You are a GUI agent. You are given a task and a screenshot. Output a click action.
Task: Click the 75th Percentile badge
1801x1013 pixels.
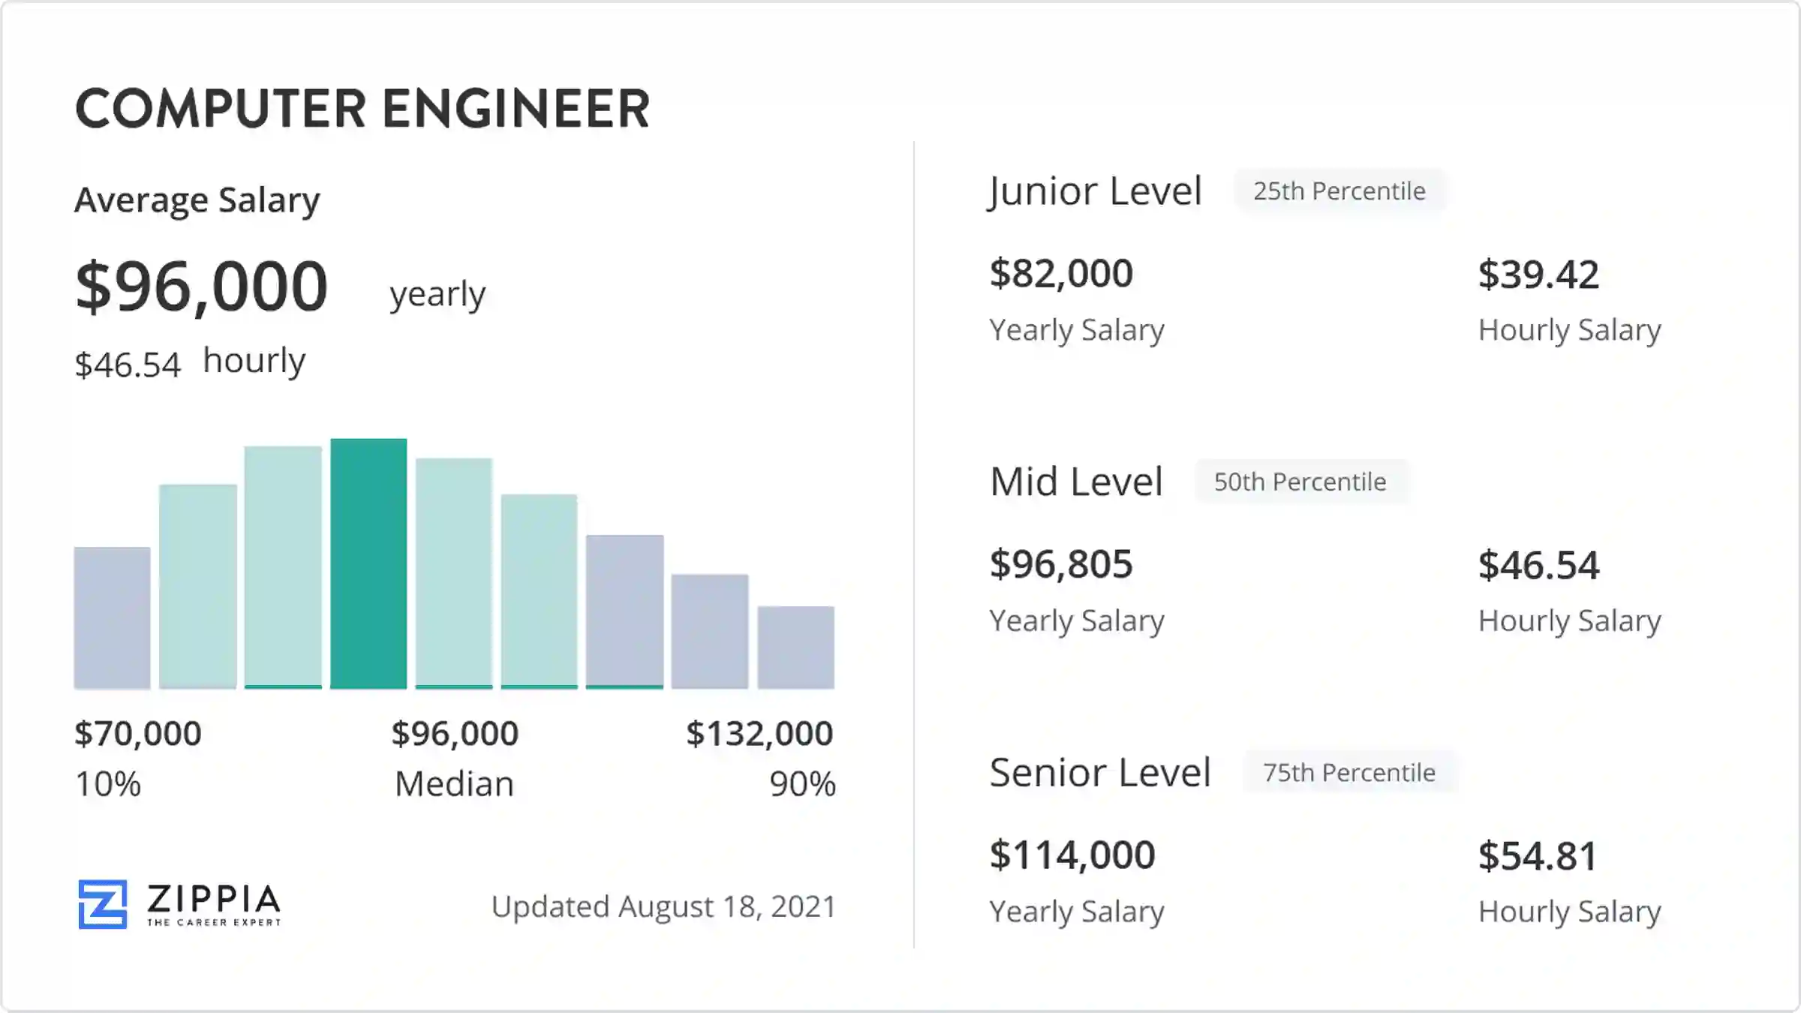click(1348, 771)
